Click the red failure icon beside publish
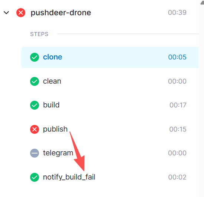 [35, 129]
